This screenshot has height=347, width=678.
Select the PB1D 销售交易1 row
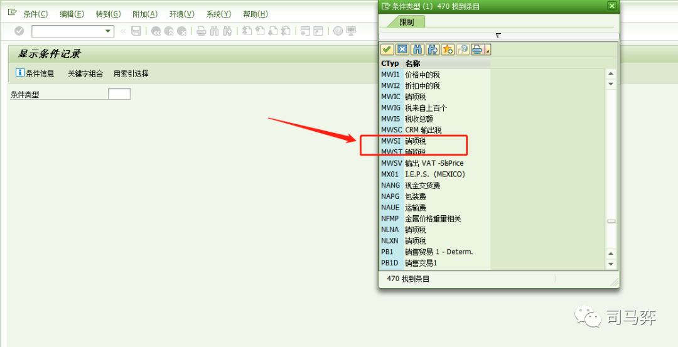tap(435, 263)
